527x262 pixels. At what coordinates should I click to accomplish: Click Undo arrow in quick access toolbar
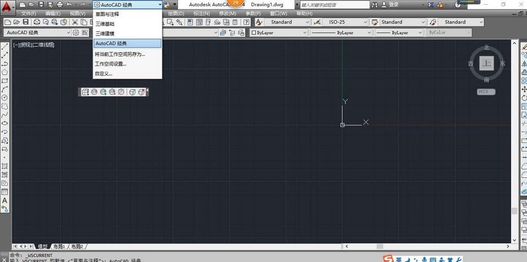coord(69,5)
